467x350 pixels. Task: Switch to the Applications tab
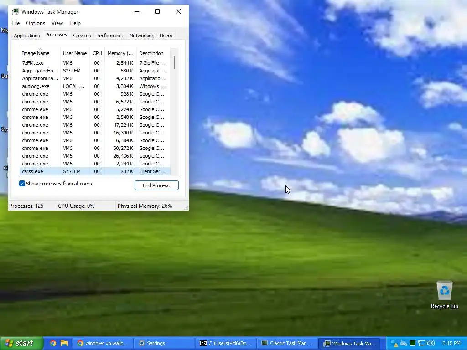(27, 36)
